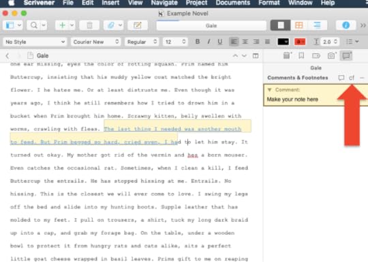
Task: Open the font size 12 dropdown
Action: [x=175, y=42]
